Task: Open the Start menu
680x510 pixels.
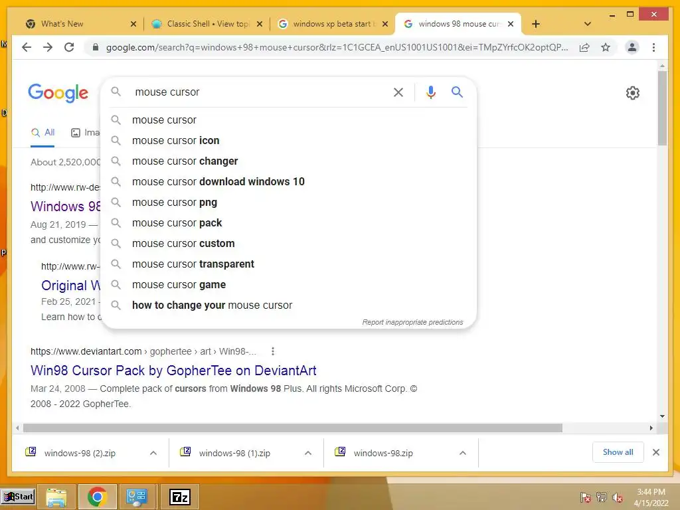Action: click(18, 497)
